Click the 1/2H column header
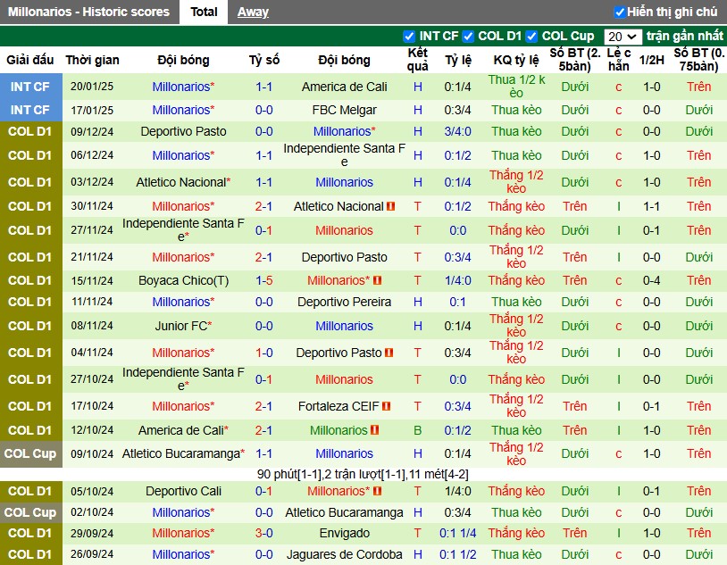The width and height of the screenshot is (727, 565). coord(651,60)
